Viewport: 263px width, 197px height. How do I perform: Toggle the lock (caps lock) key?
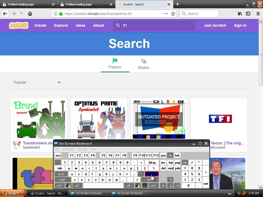tap(61, 174)
